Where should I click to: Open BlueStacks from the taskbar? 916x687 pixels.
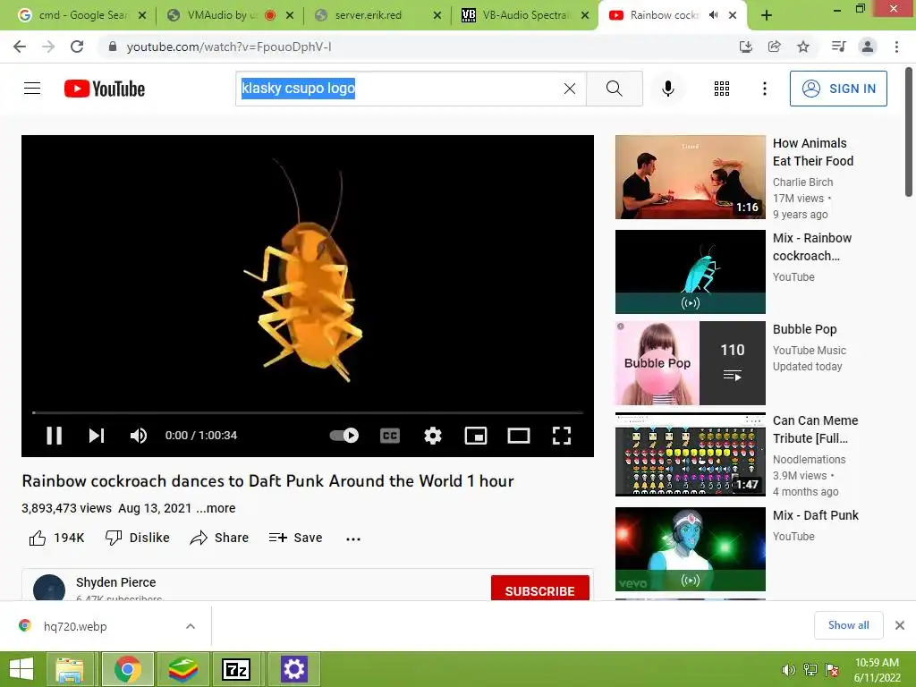pyautogui.click(x=182, y=669)
